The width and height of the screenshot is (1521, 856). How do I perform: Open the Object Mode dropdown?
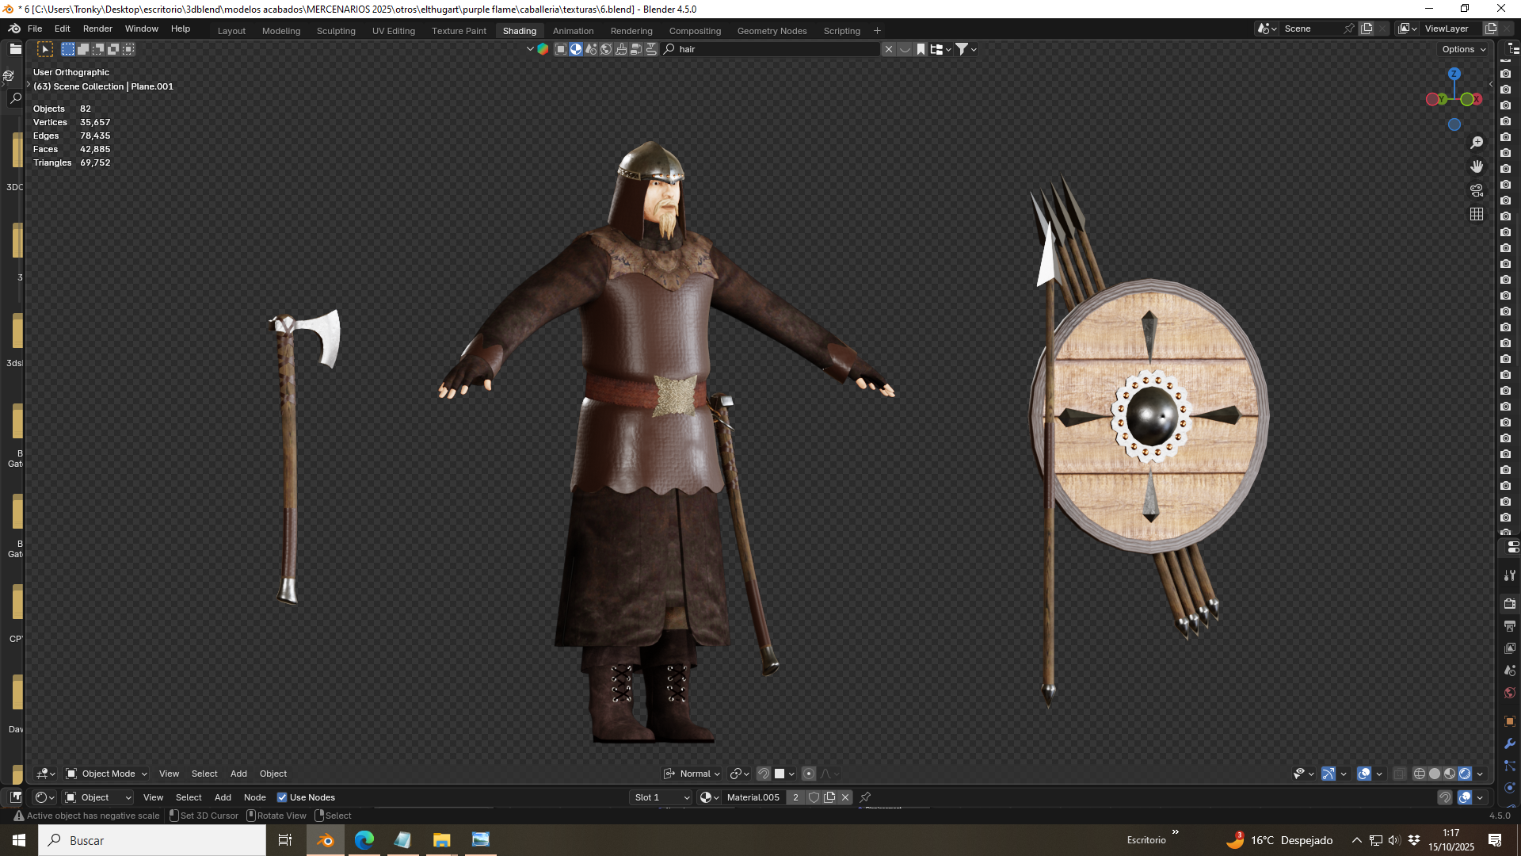point(107,774)
